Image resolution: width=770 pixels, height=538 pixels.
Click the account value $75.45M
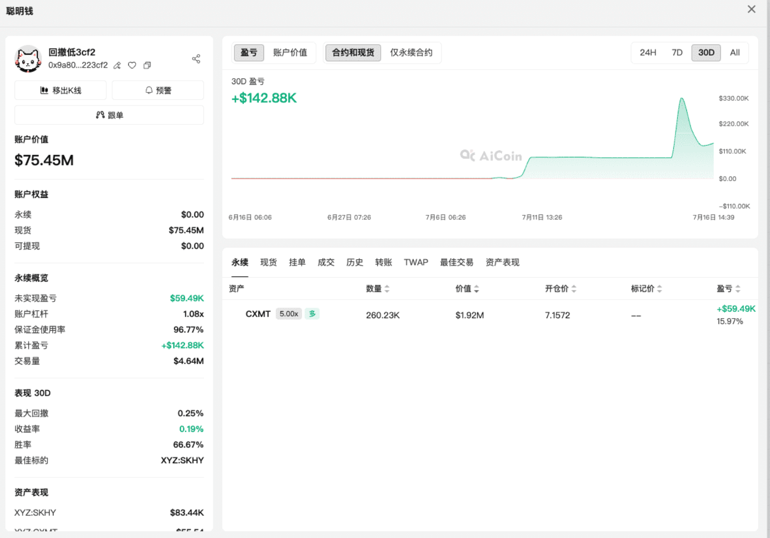pos(44,160)
